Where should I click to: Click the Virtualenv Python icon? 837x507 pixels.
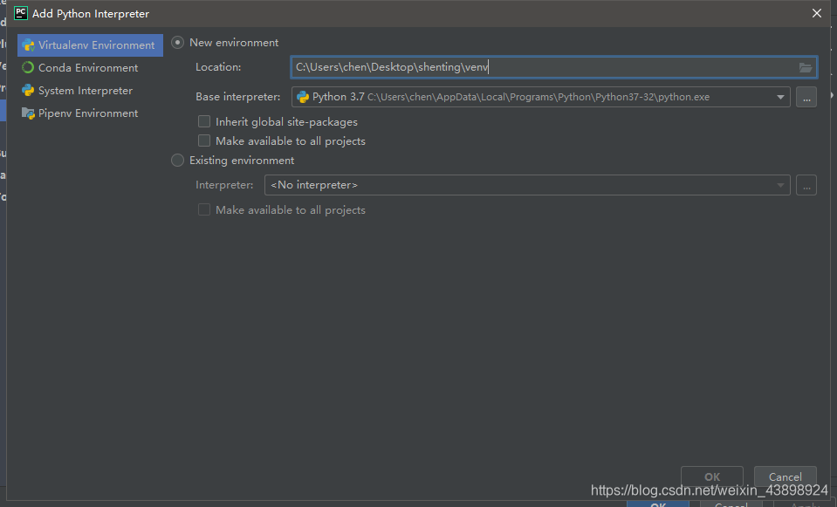28,45
